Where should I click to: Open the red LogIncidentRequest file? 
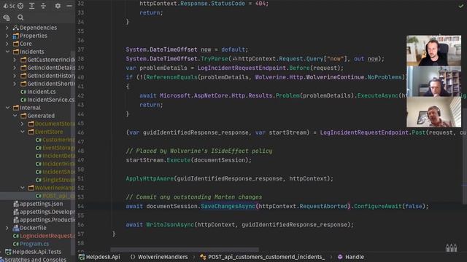point(47,236)
